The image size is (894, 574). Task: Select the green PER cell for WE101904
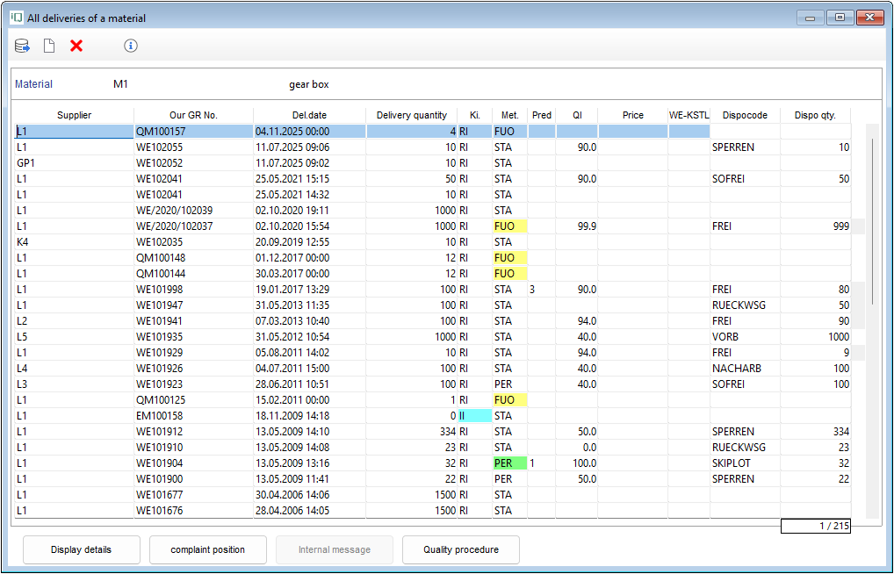tap(509, 463)
